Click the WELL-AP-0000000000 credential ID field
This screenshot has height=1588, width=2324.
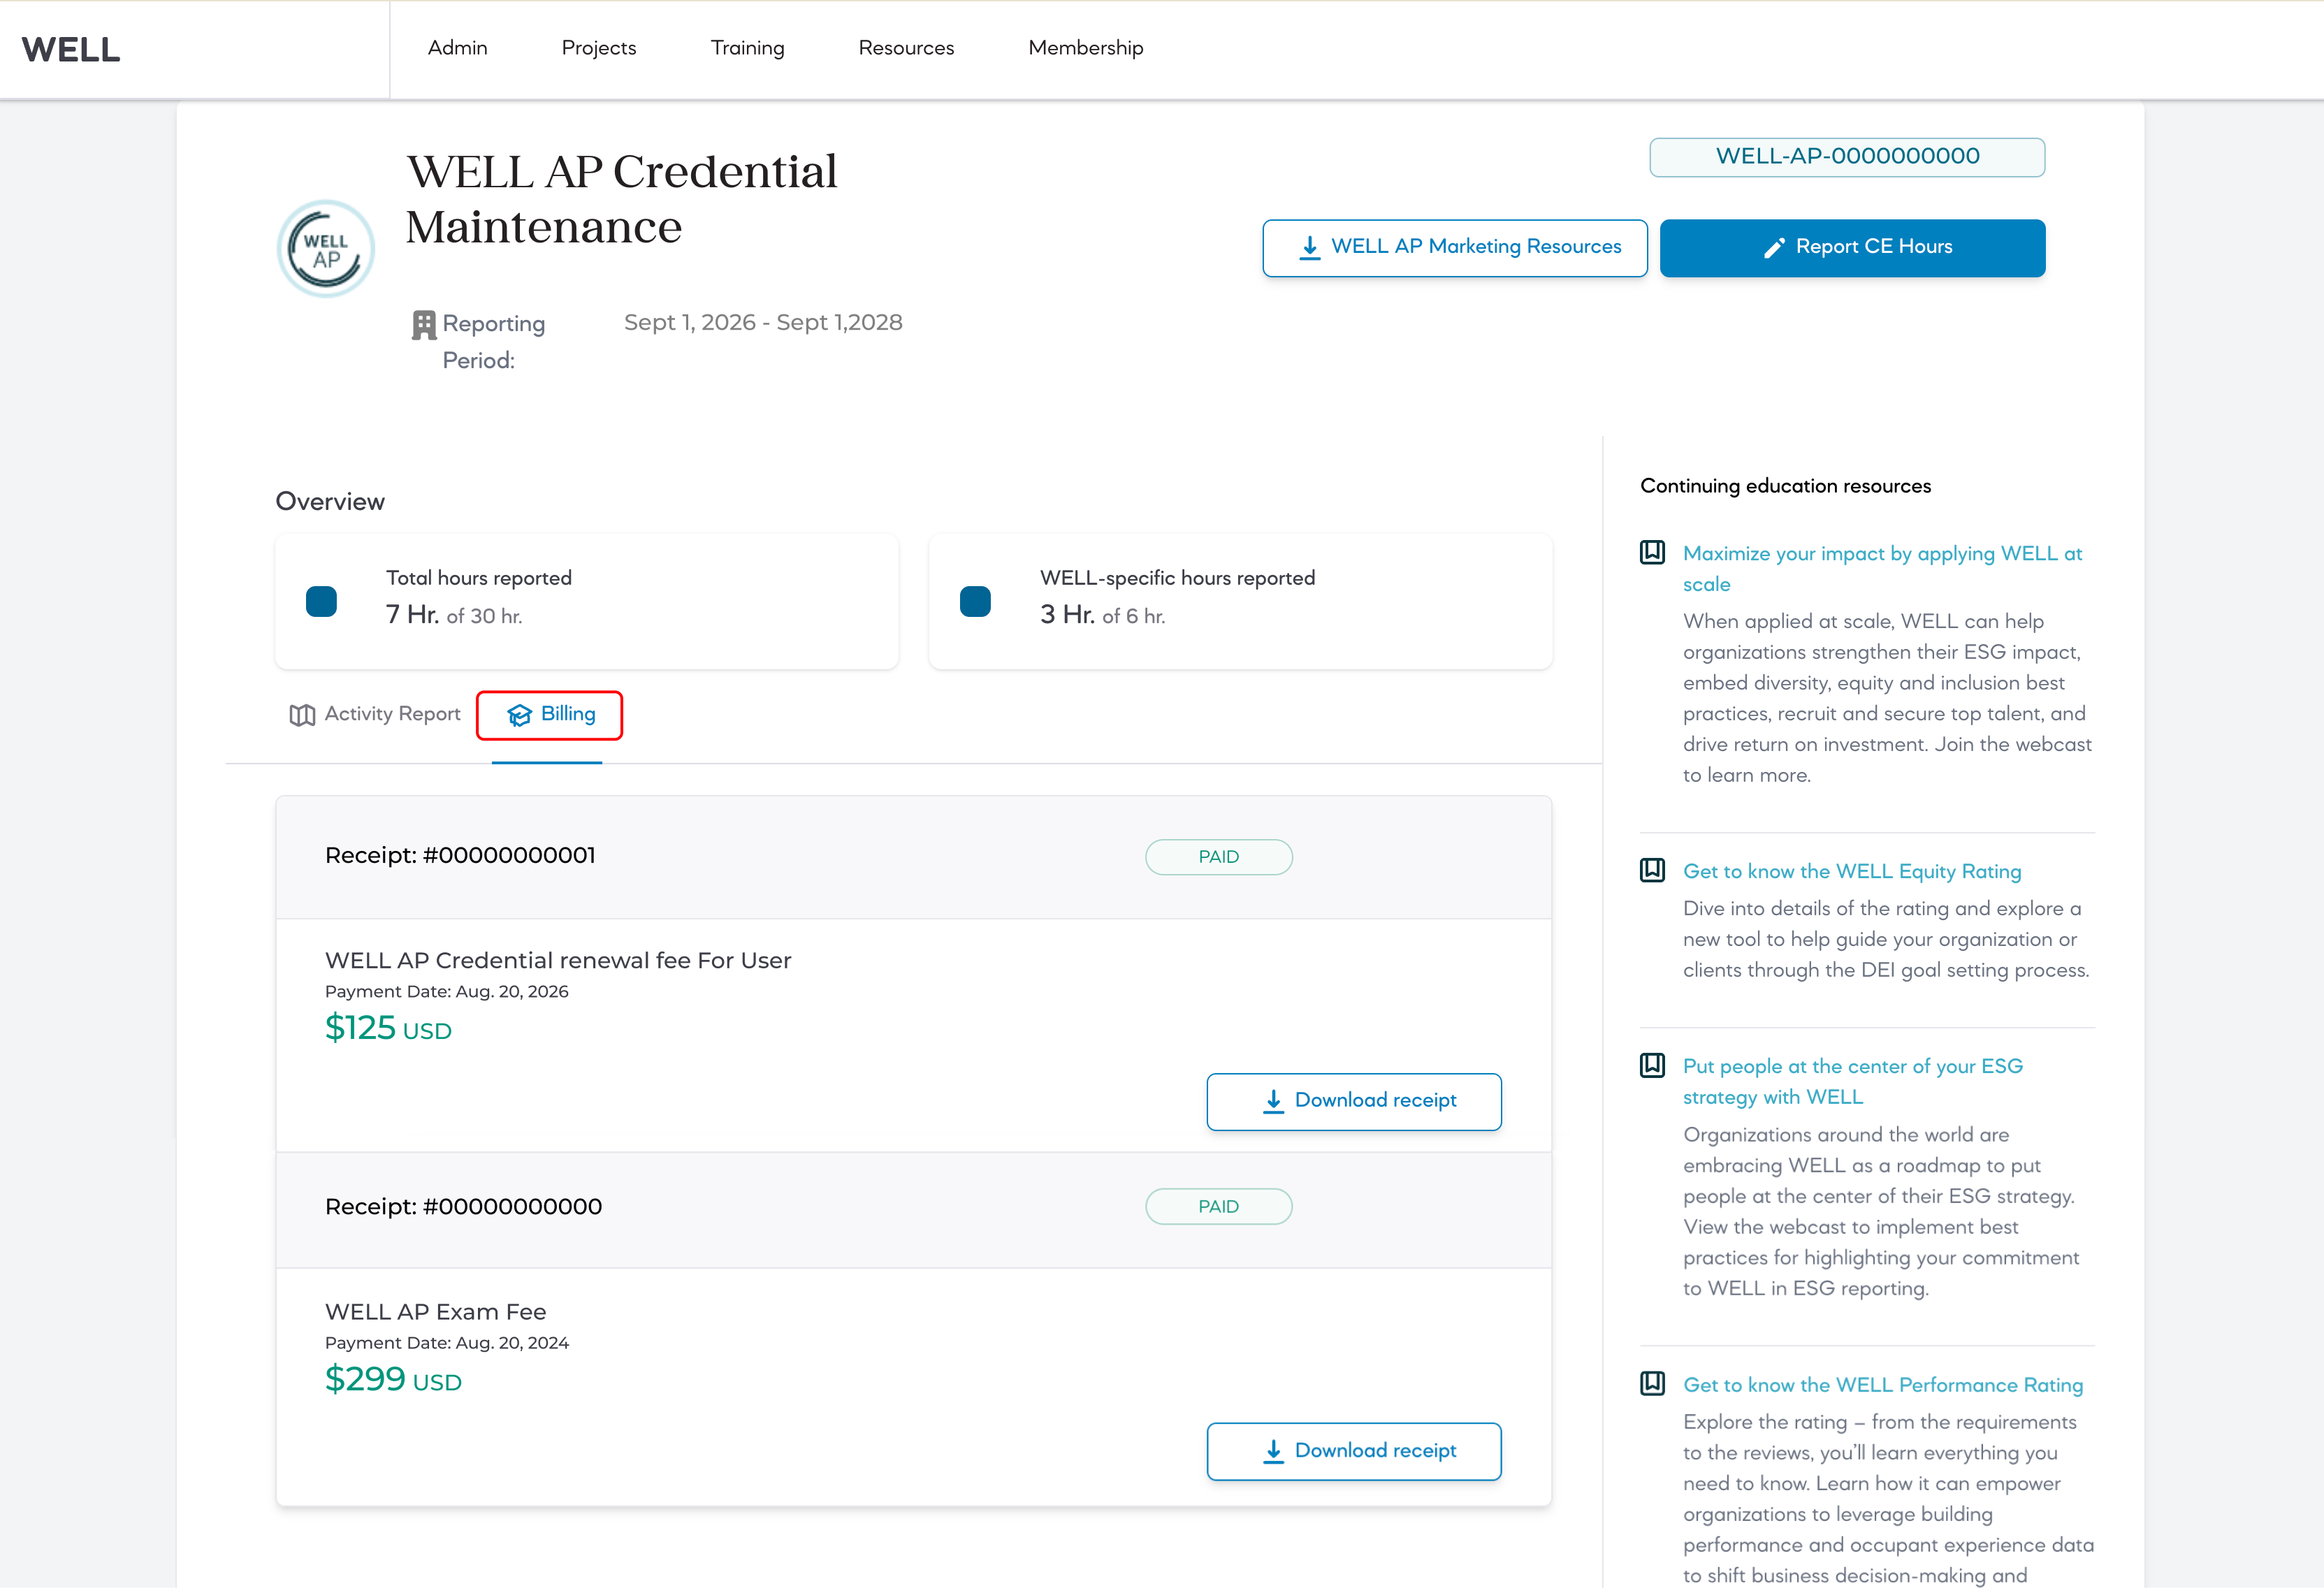[1846, 157]
